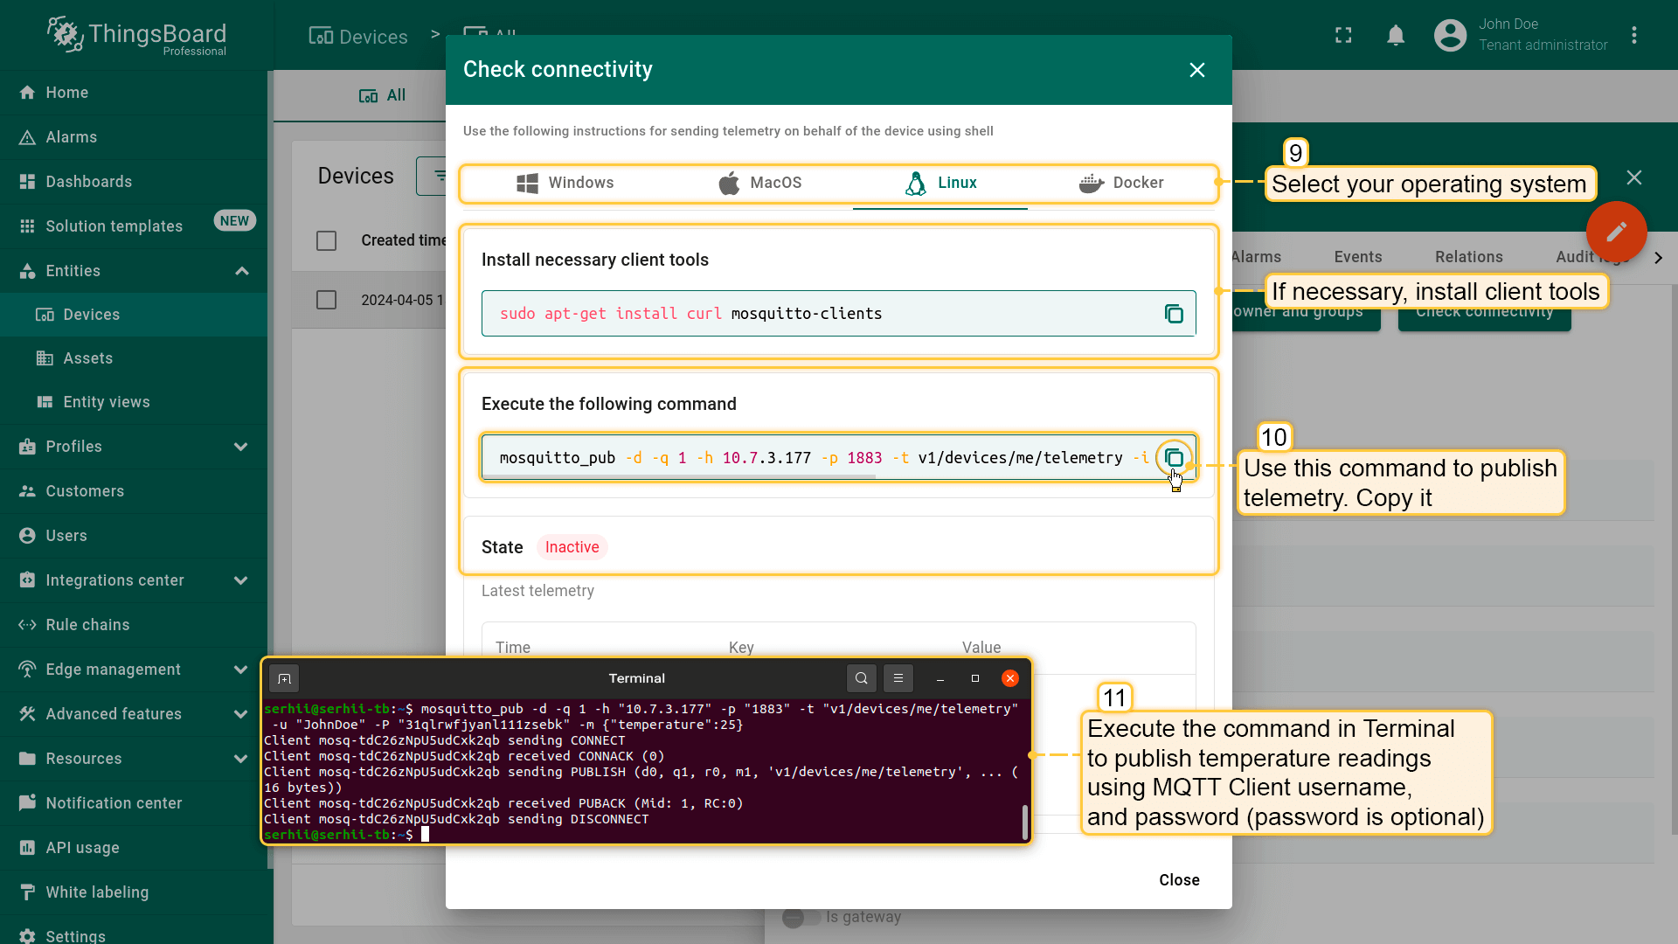Screen dimensions: 1678x944
Task: Collapse the Entities sidebar section
Action: coord(241,271)
